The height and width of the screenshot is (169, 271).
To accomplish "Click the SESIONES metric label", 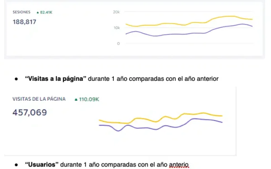I will [21, 12].
